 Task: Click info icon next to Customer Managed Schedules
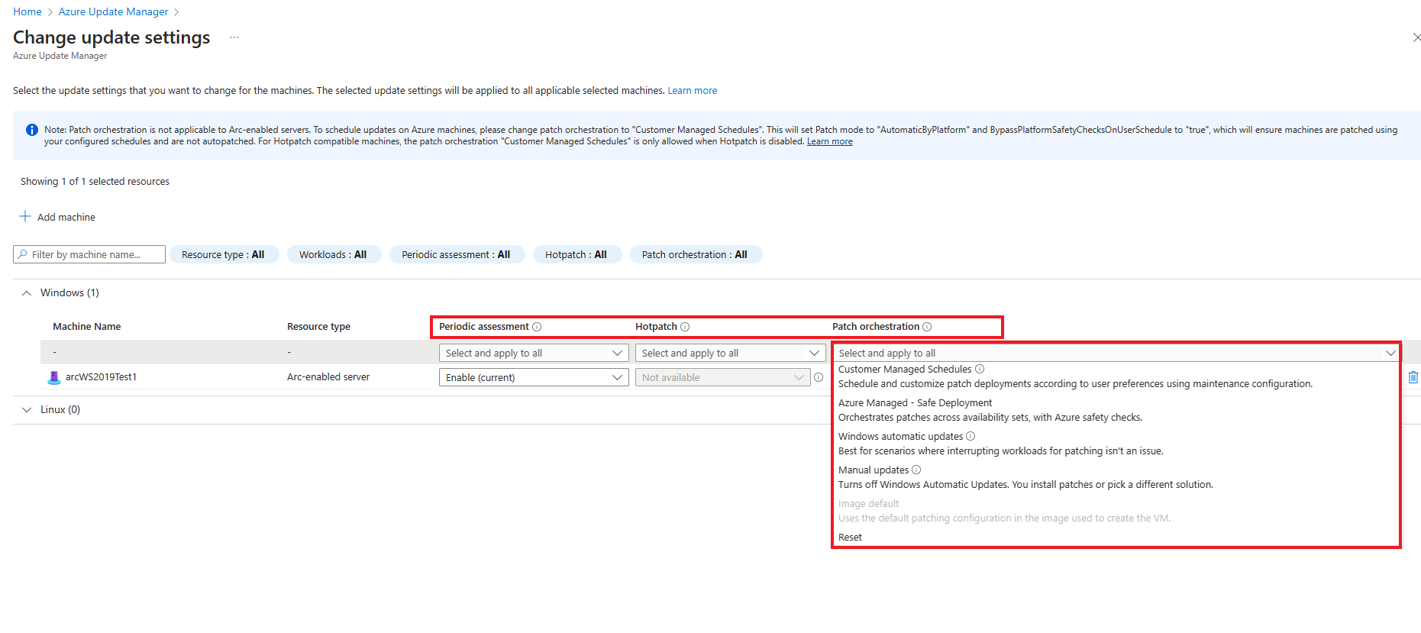980,369
